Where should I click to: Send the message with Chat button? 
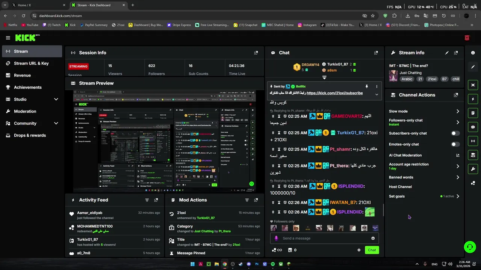coord(372,250)
